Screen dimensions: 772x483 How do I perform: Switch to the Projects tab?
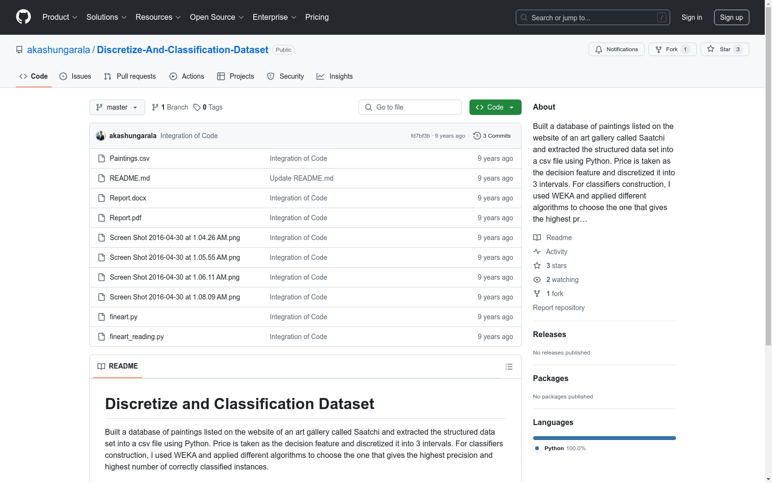[x=235, y=76]
